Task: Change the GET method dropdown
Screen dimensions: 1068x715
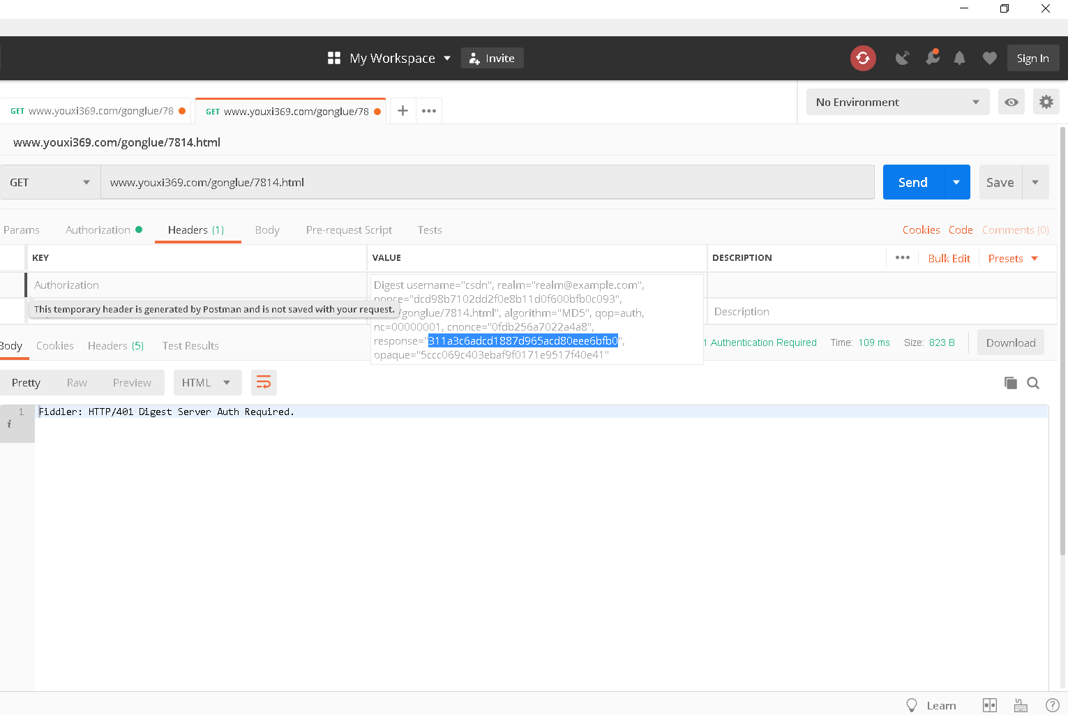Action: pos(50,182)
